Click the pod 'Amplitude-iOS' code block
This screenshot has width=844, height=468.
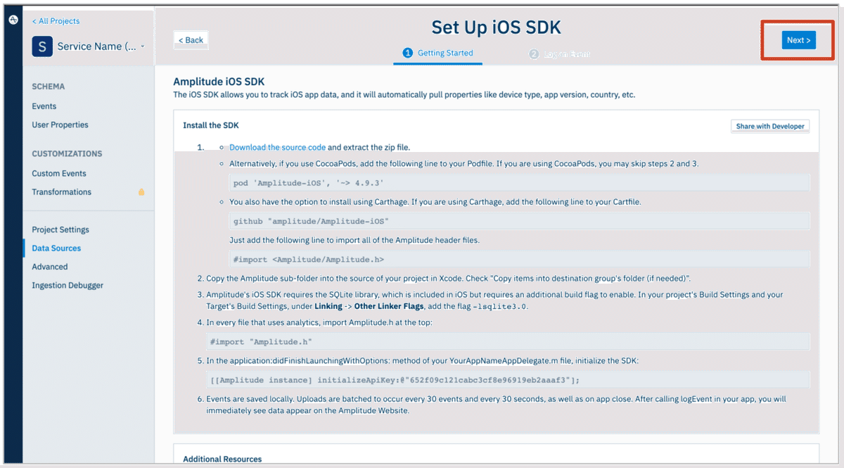tap(519, 183)
